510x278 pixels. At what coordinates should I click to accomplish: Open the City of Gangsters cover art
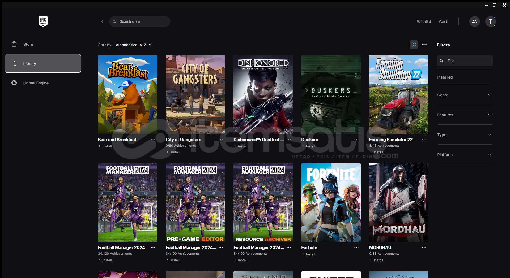point(195,95)
